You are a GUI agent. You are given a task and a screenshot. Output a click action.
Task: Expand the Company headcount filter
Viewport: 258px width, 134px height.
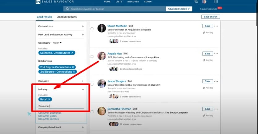[83, 127]
